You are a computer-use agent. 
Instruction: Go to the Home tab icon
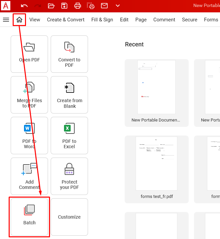tap(19, 20)
